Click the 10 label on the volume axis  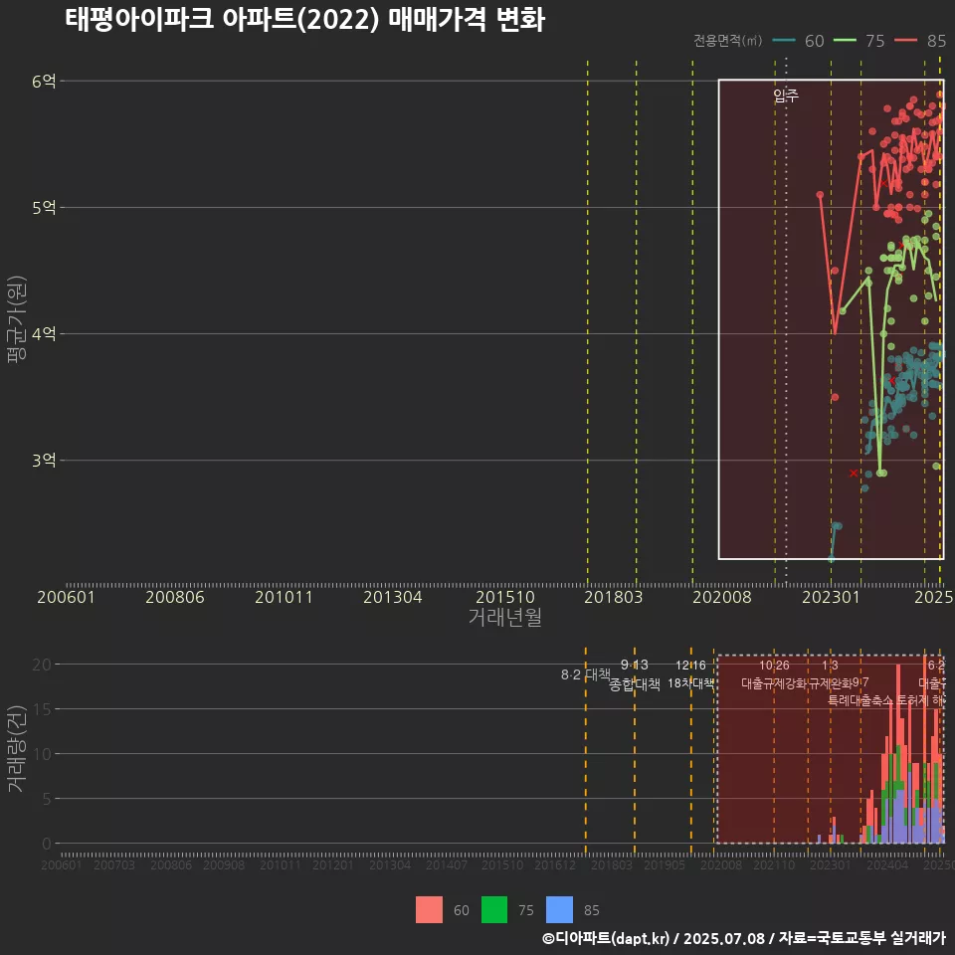click(42, 754)
